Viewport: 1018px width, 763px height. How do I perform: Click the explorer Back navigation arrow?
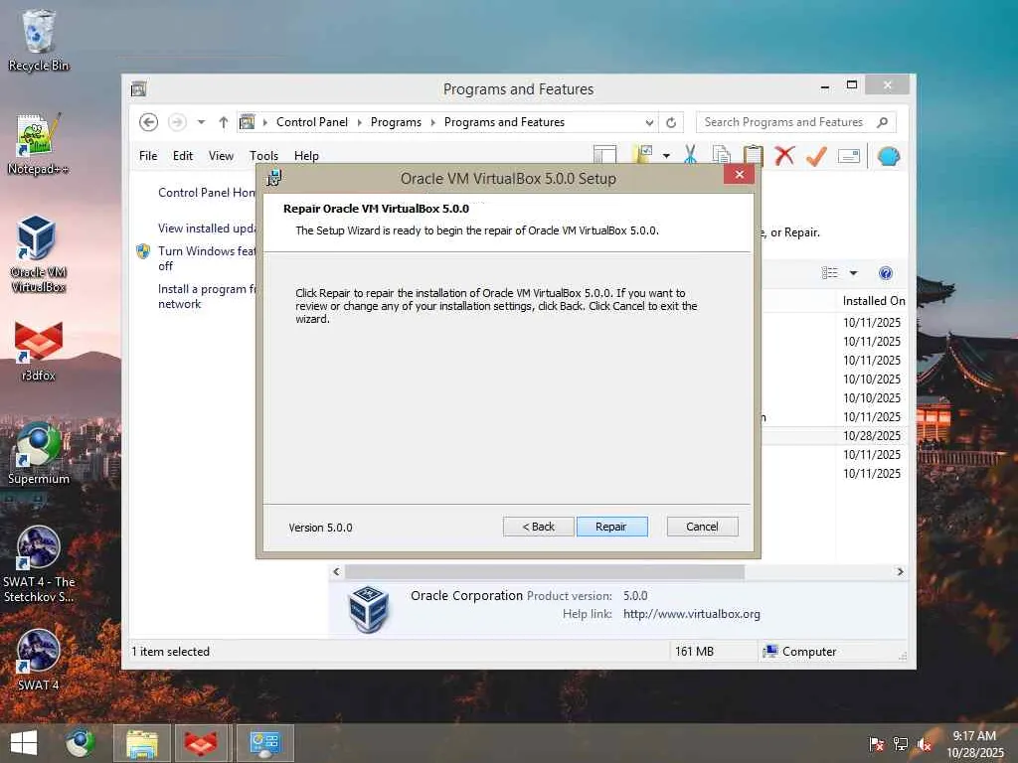pyautogui.click(x=149, y=122)
